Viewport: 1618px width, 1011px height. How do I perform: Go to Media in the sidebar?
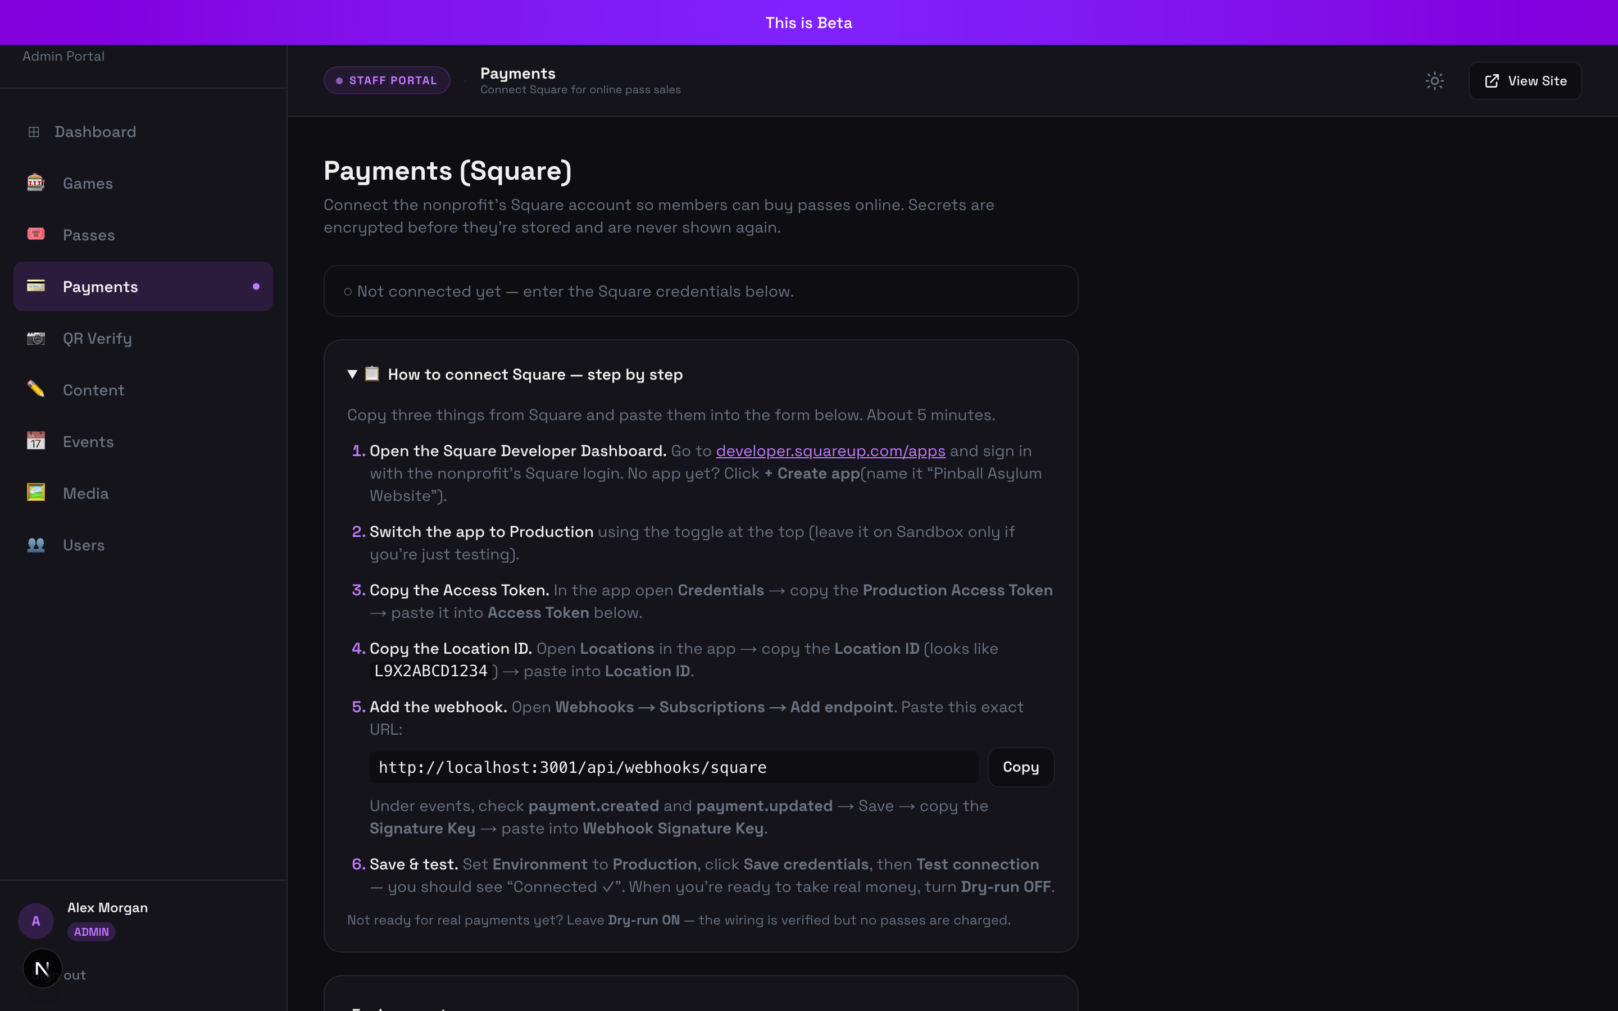click(143, 493)
